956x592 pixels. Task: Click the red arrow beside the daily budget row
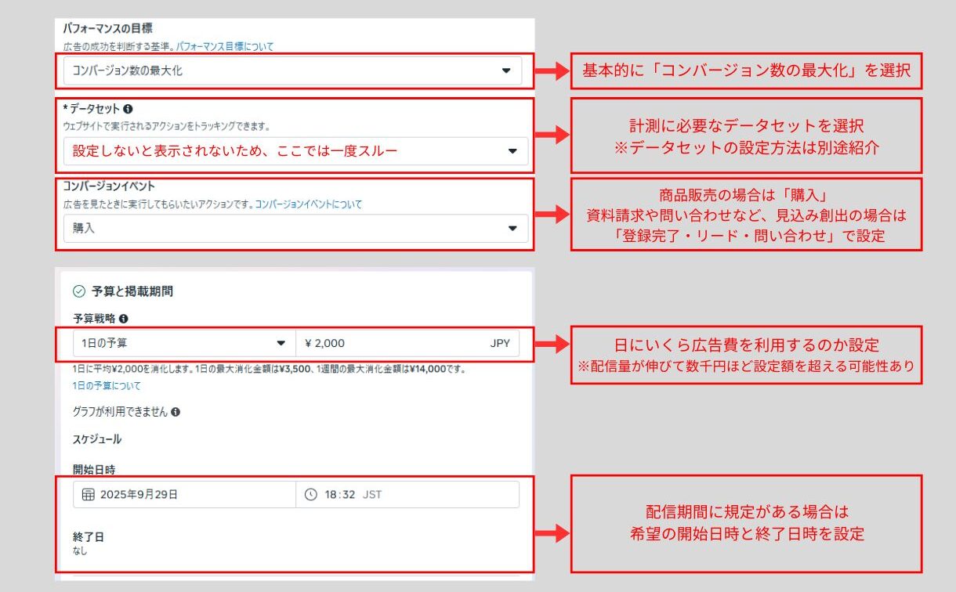click(552, 344)
